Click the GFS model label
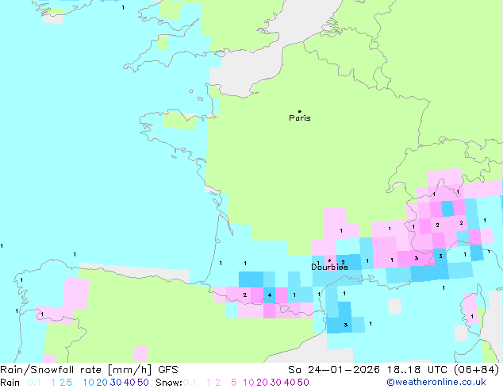 pyautogui.click(x=168, y=370)
